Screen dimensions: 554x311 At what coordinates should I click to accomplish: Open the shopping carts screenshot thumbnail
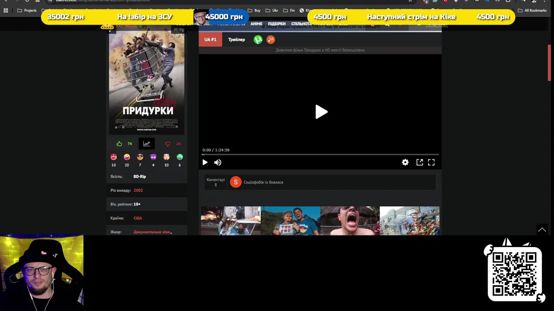409,221
